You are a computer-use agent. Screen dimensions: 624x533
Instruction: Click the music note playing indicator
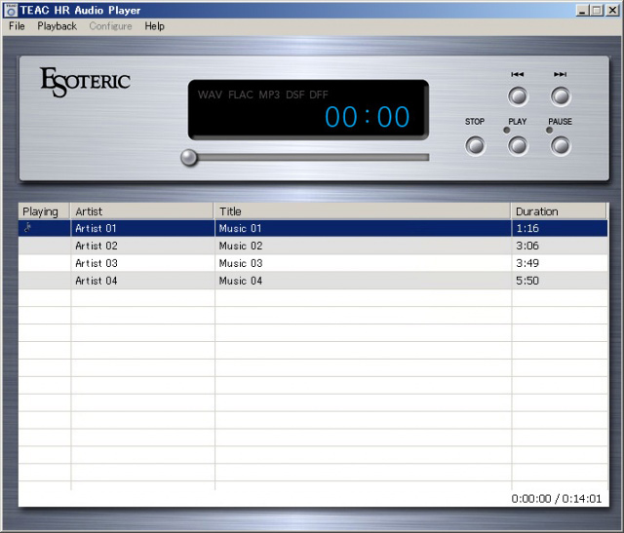(28, 228)
